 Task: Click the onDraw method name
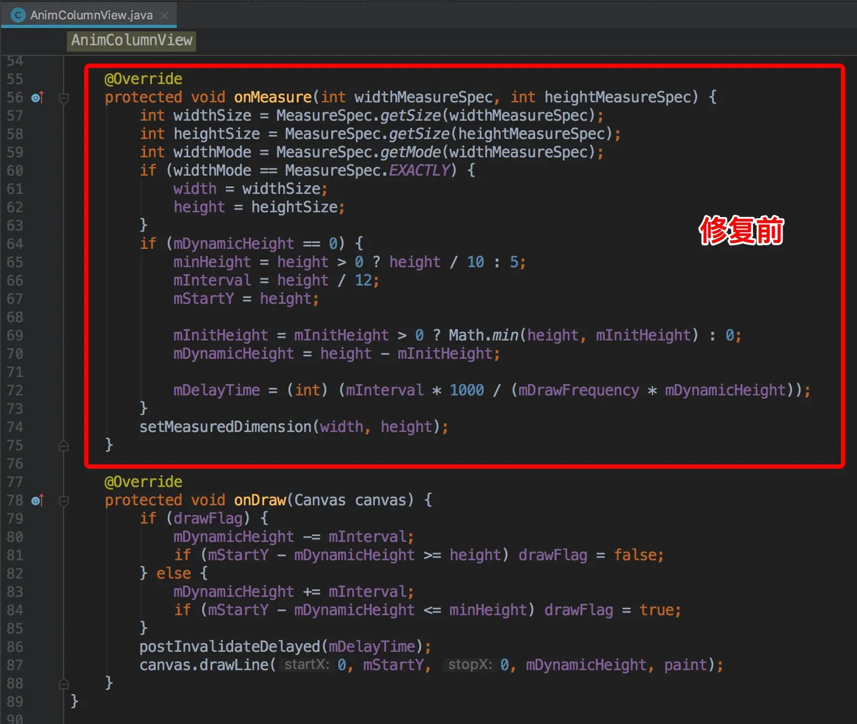coord(260,500)
